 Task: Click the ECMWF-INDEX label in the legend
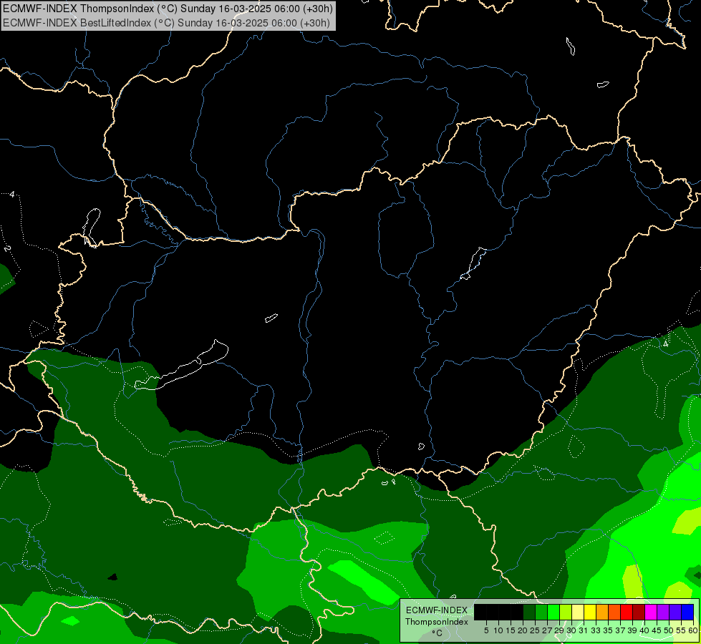tap(437, 610)
